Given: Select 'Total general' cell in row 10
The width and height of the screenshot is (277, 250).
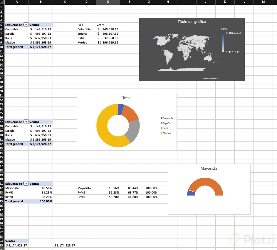Looking at the screenshot, I should (x=17, y=47).
